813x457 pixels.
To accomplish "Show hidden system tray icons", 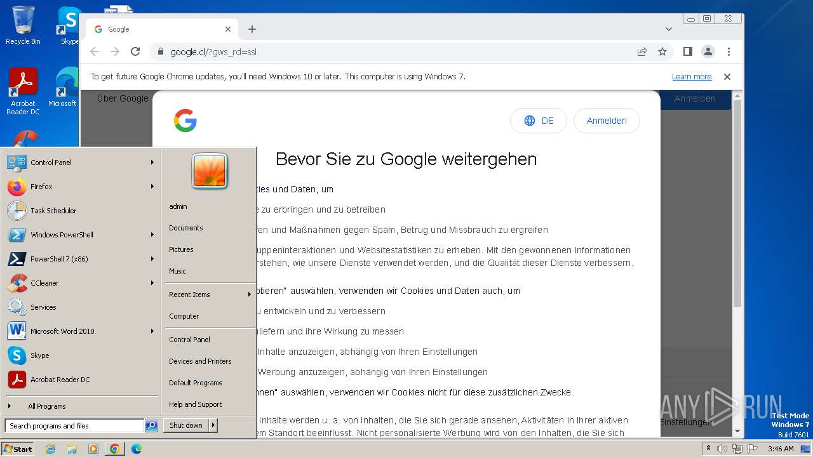I will point(708,449).
